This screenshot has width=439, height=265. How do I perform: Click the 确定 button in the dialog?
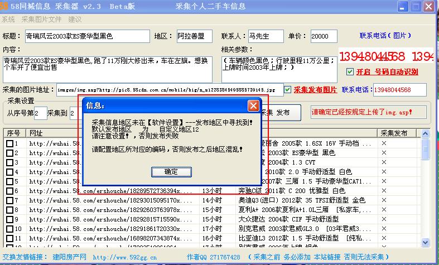171,171
